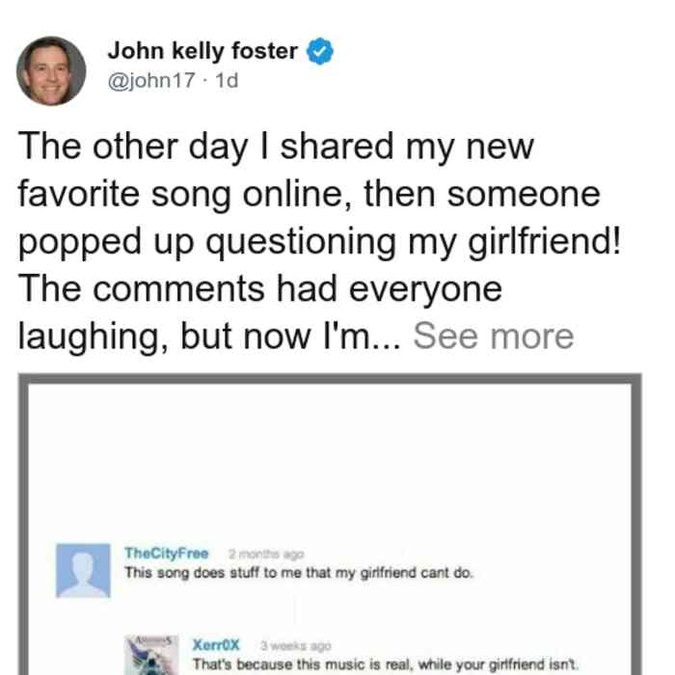Click the post line starting 'The other day'

point(276,147)
